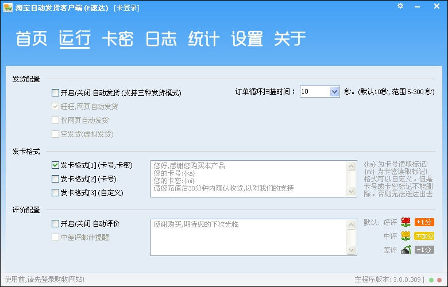Switch to the 统计 tab
Viewport: 448px width, 287px height.
coord(204,38)
